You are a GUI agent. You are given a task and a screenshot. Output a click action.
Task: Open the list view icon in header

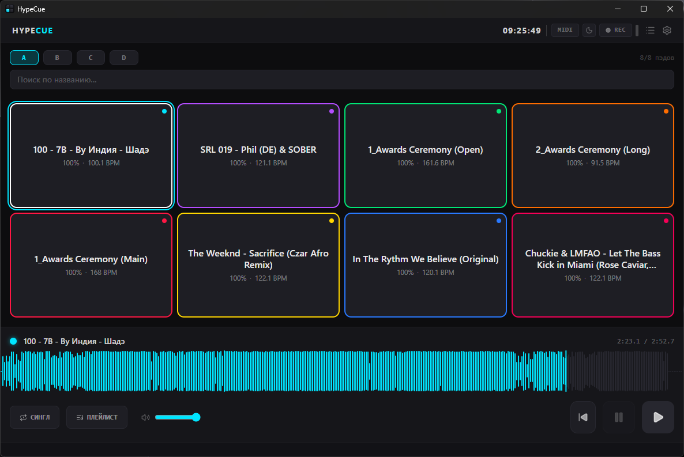point(650,30)
